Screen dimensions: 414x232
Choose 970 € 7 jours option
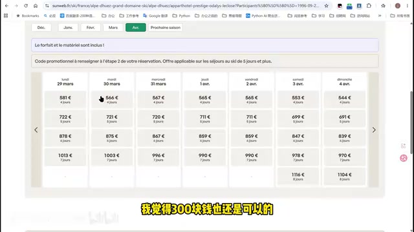tap(345, 157)
